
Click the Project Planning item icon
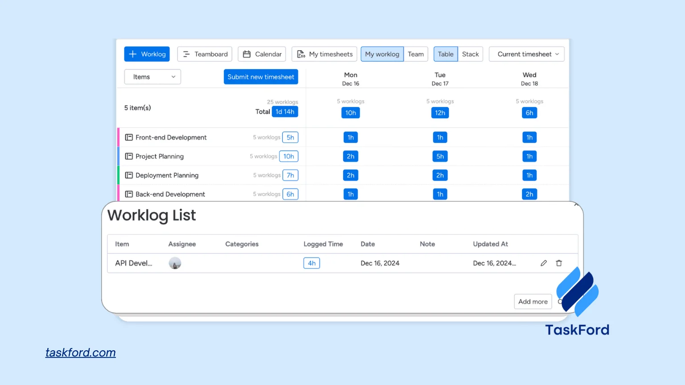pyautogui.click(x=129, y=156)
